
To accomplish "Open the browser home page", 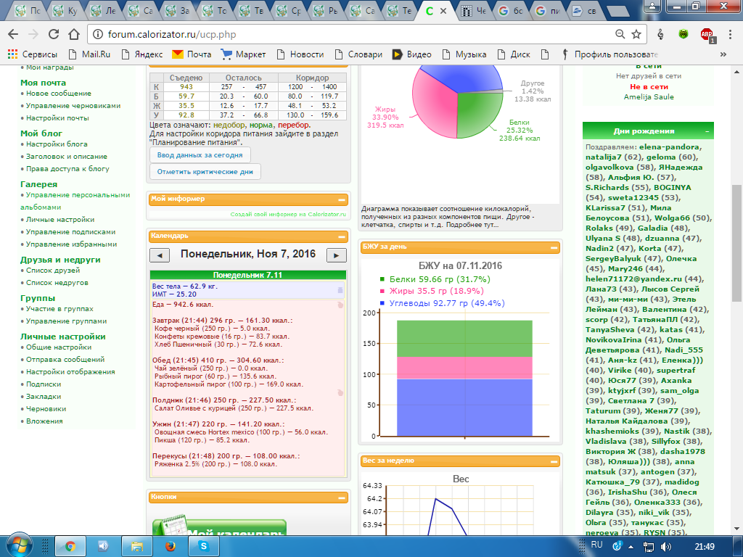I will point(74,34).
